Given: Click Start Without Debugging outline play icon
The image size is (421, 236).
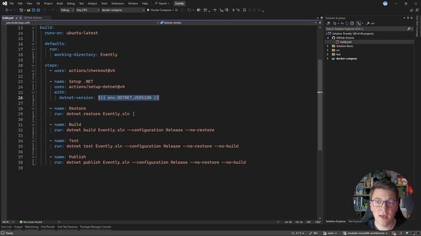Looking at the screenshot, I should pos(177,10).
